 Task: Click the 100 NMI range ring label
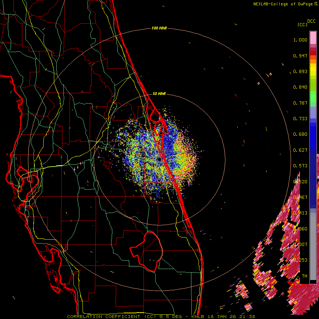159,28
